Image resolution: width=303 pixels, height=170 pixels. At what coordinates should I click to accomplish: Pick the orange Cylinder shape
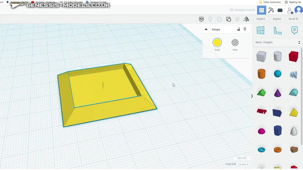pyautogui.click(x=262, y=73)
